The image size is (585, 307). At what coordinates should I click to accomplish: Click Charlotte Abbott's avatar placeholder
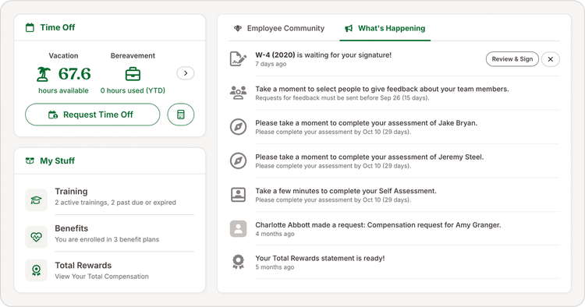(238, 228)
